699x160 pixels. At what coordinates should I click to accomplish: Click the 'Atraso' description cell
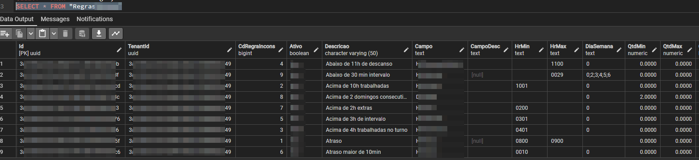tap(367, 141)
